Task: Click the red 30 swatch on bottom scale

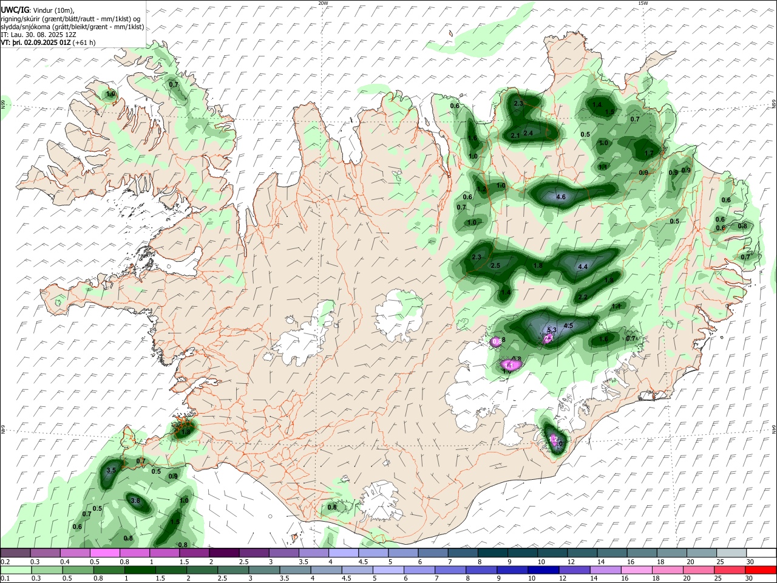Action: coord(759,570)
